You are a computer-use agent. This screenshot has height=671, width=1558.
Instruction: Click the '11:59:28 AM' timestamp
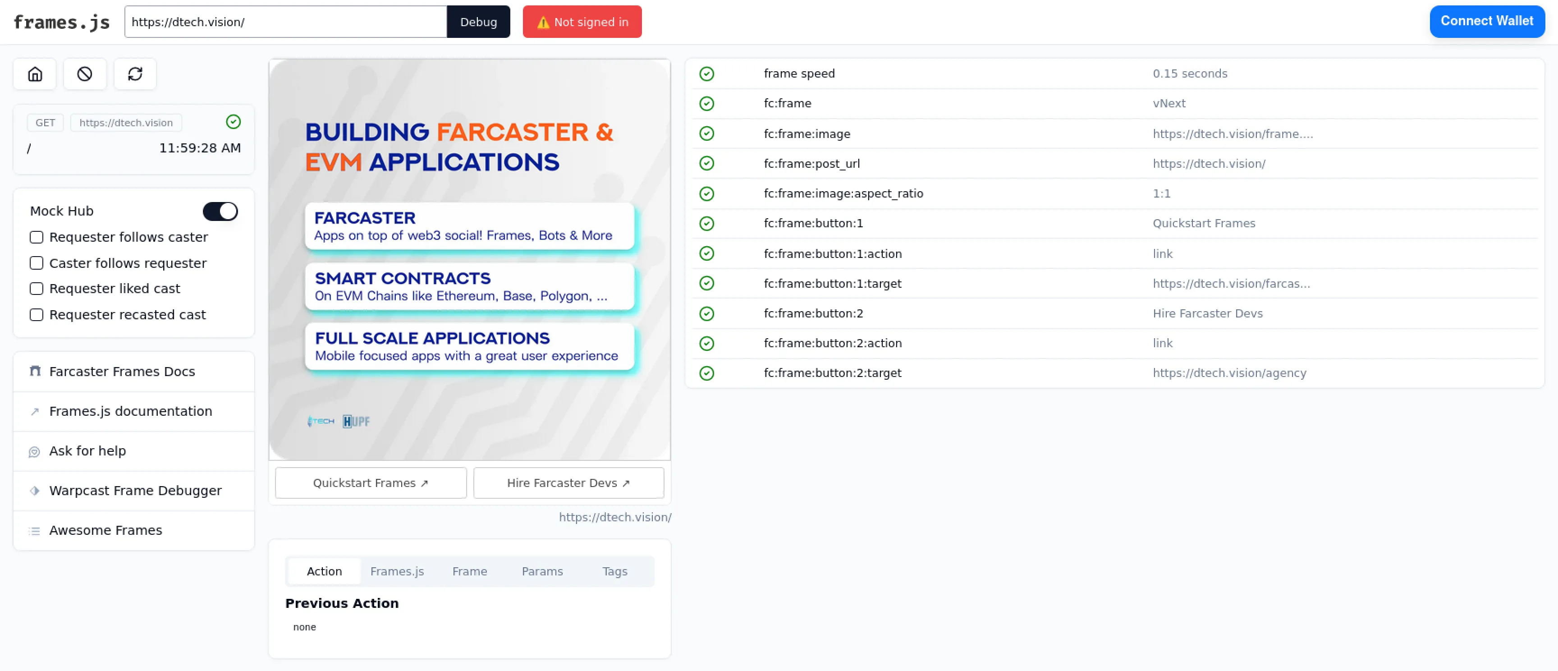(x=200, y=148)
